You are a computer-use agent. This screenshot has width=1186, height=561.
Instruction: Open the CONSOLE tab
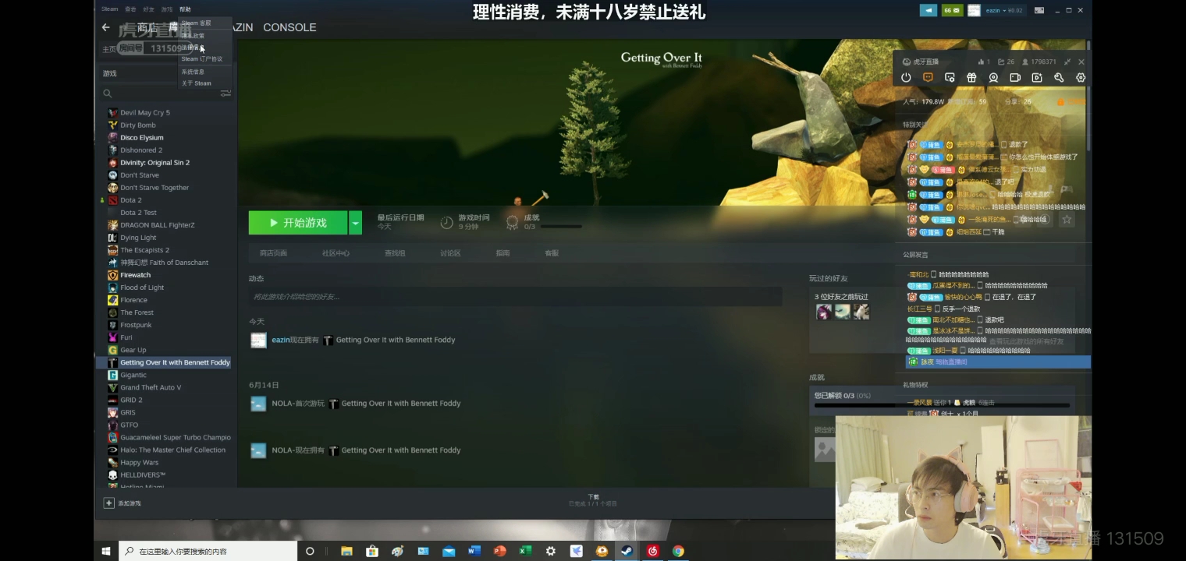click(289, 27)
